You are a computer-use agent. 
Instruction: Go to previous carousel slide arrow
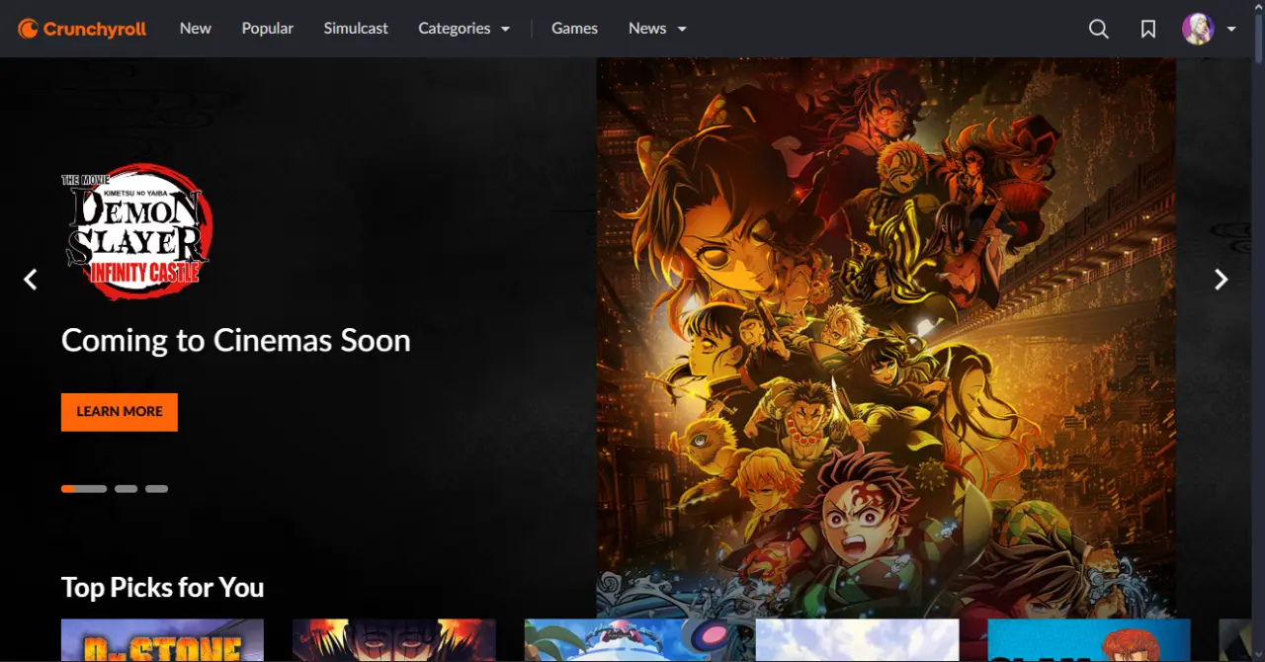coord(31,280)
